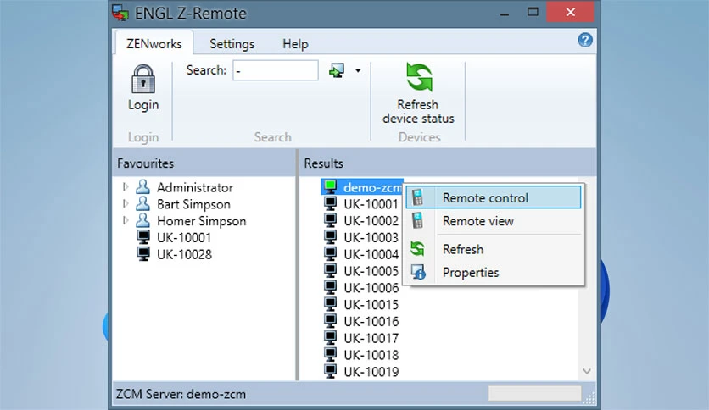Image resolution: width=709 pixels, height=410 pixels.
Task: Click UK-10001 computer icon in Results
Action: [331, 203]
